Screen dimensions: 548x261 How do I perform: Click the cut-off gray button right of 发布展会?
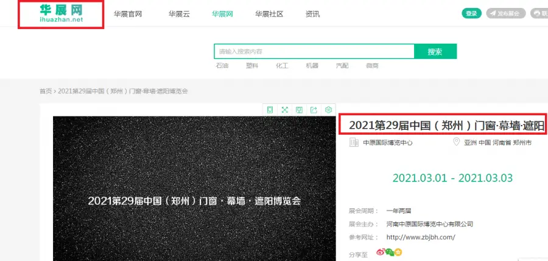539,13
